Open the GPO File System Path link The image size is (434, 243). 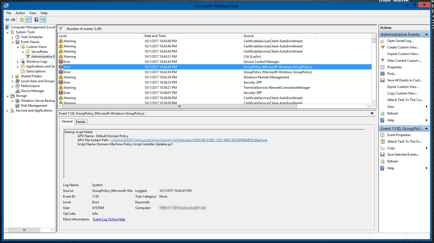pyautogui.click(x=189, y=140)
